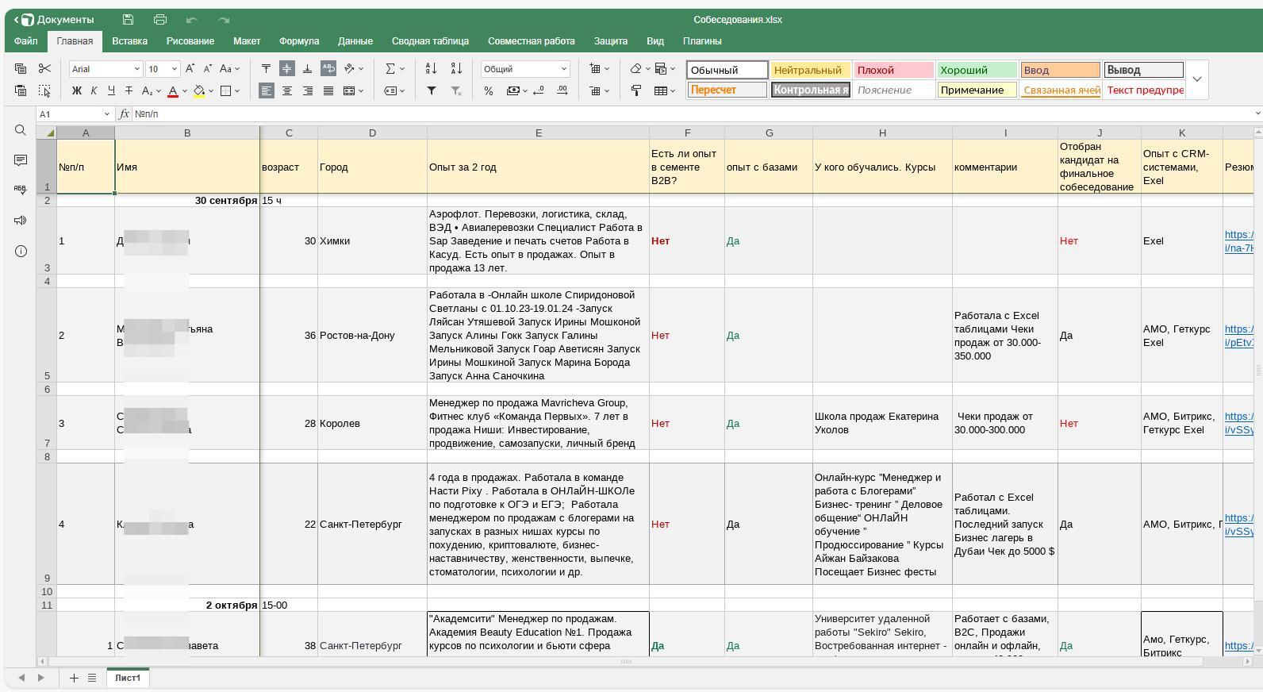Apply the Нейтральный cell style
Screen dimensions: 1263x692
tap(810, 70)
